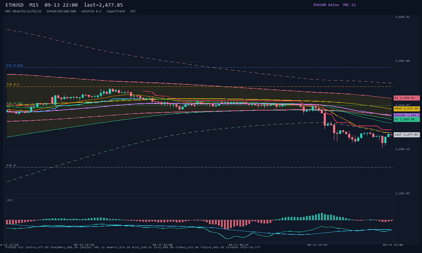Image resolution: width=422 pixels, height=253 pixels.
Task: Click the 'MRC MEAN/R1/S1/R2/S2' legend entry
Action: 24,11
